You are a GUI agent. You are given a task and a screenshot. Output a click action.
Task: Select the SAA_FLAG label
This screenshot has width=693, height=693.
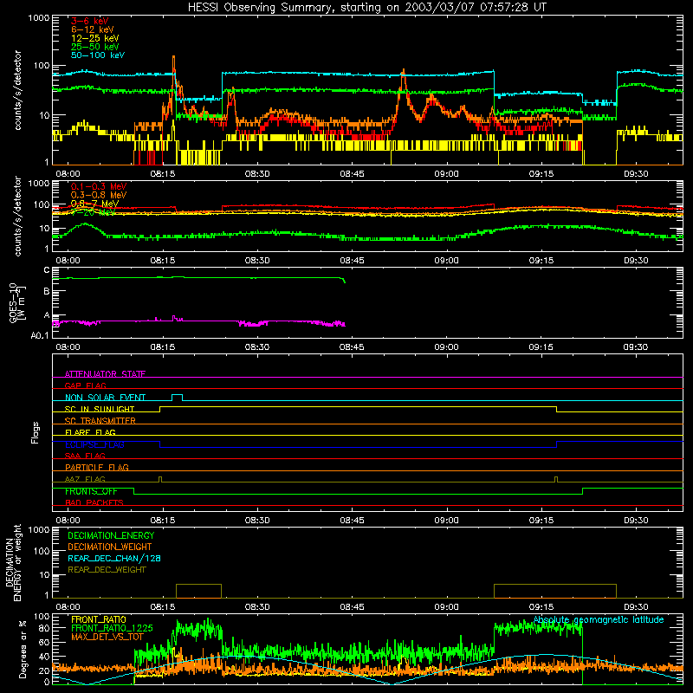point(85,456)
